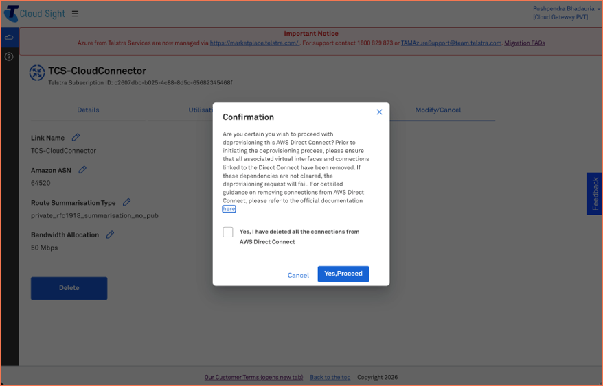
Task: Switch to the Utilisation tab
Action: 200,110
